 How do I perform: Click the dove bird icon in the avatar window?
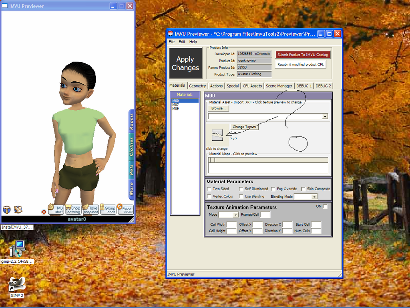click(18, 209)
